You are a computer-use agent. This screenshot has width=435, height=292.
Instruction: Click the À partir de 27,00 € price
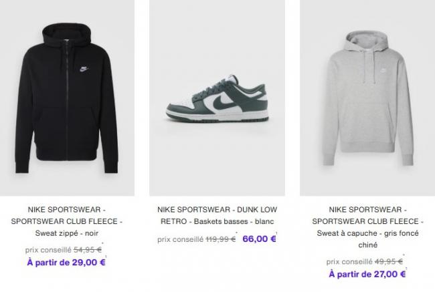pyautogui.click(x=367, y=274)
